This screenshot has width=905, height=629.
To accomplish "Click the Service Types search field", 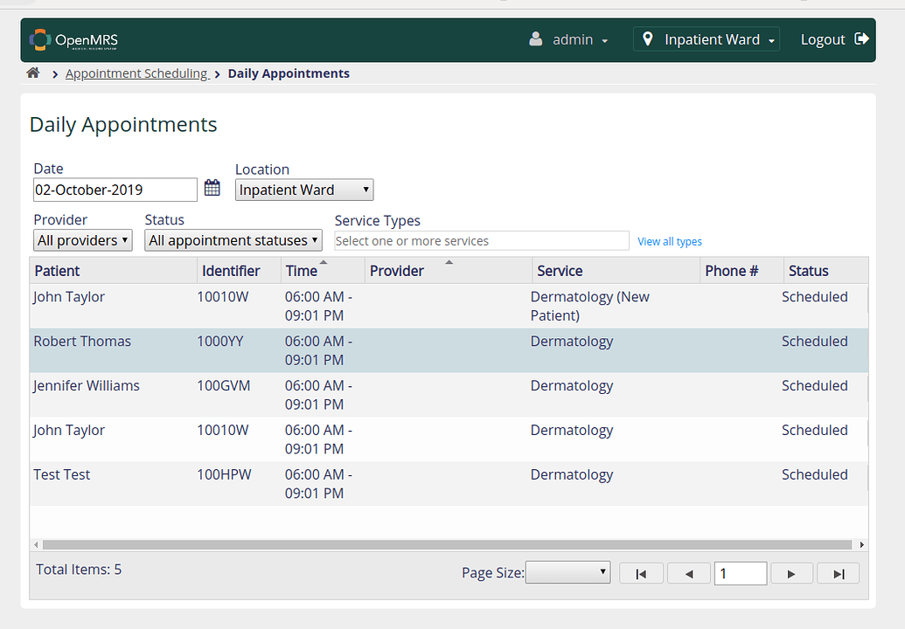I will pos(481,240).
